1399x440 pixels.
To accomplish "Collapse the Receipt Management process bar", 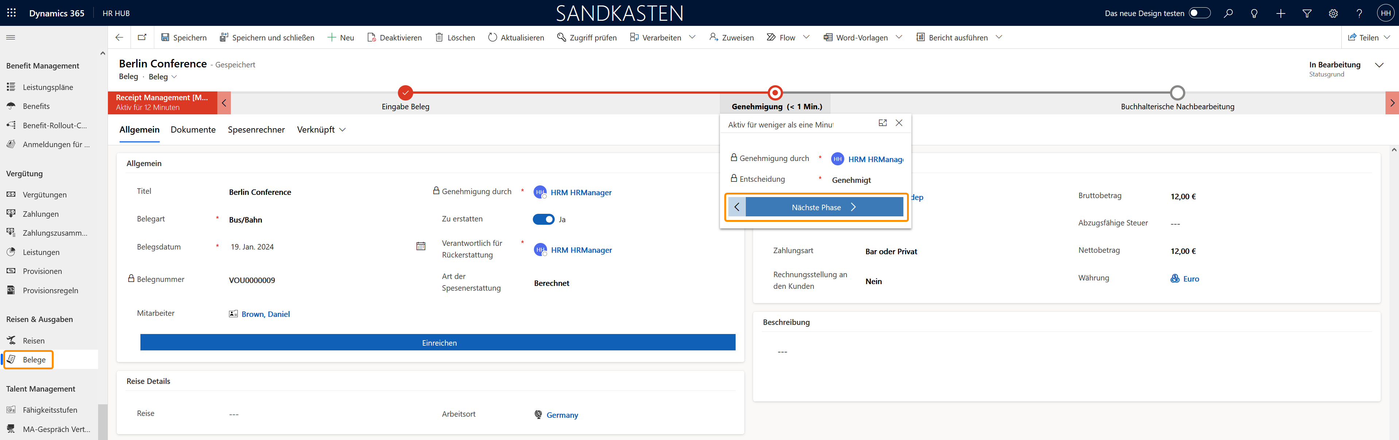I will pyautogui.click(x=224, y=103).
